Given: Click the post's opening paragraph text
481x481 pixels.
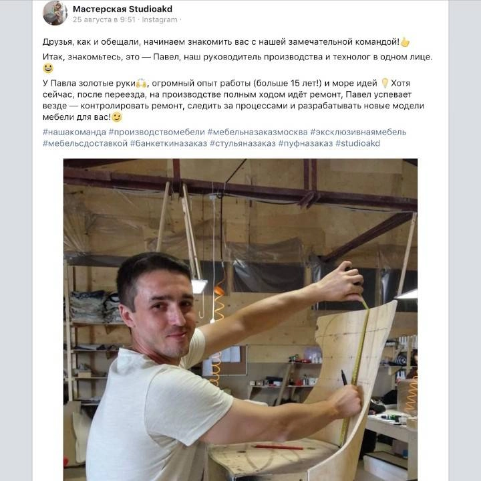Looking at the screenshot, I should tap(220, 42).
